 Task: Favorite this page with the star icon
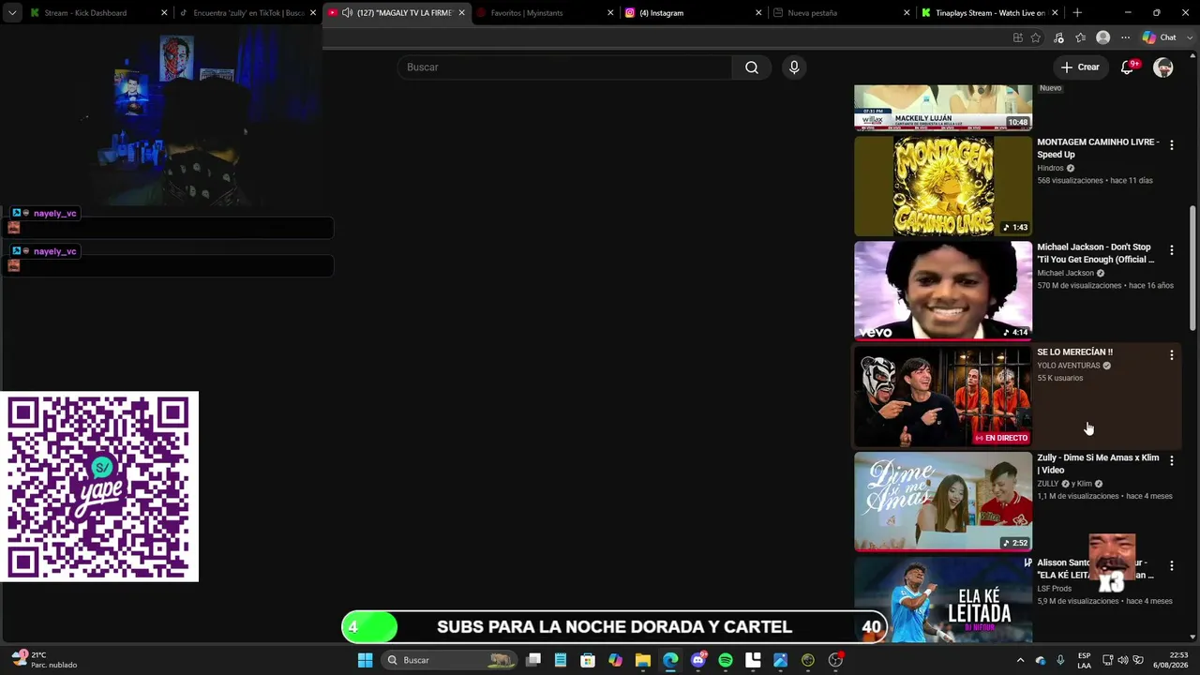1036,37
